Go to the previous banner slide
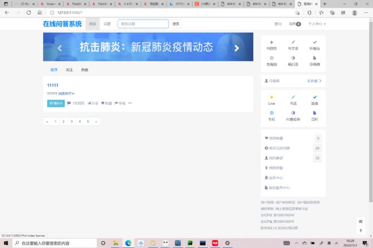The width and height of the screenshot is (373, 248). (60, 48)
